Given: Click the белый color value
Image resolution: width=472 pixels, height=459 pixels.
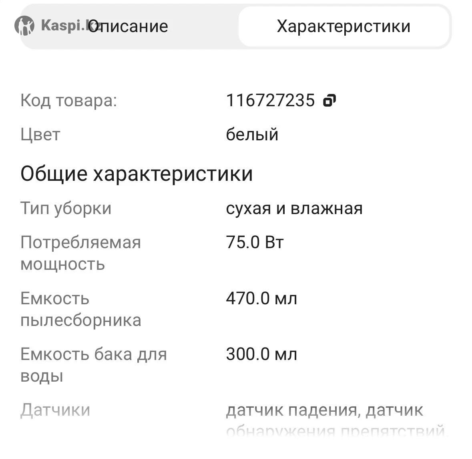Looking at the screenshot, I should tap(252, 134).
